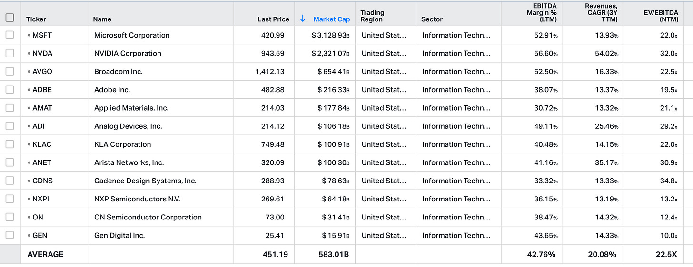Check the NVDA row checkbox
Screen dimensions: 693x267
point(10,53)
